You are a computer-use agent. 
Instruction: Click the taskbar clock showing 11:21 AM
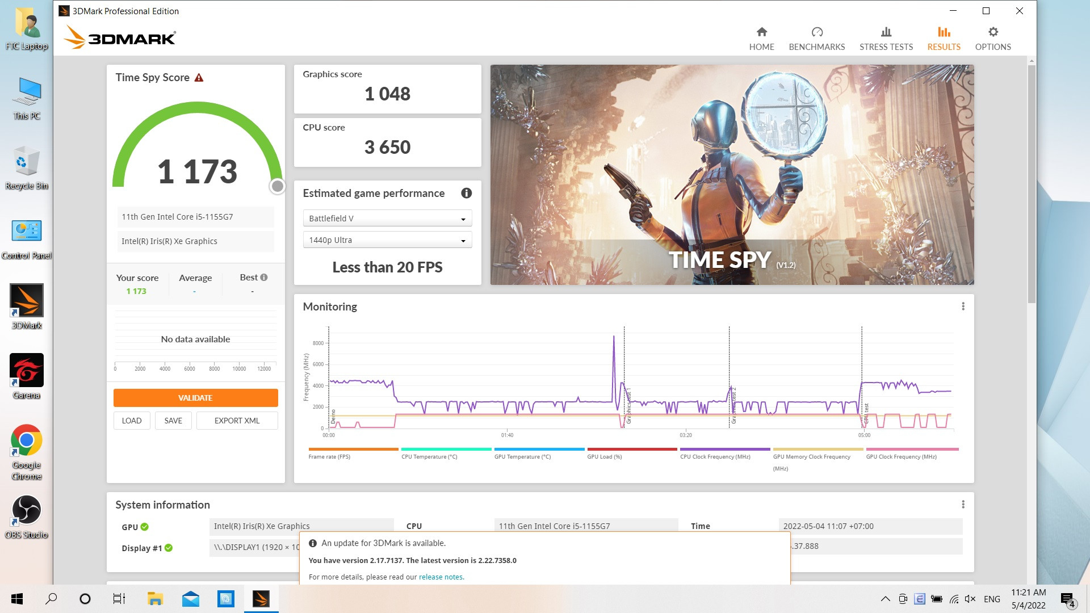[1028, 599]
